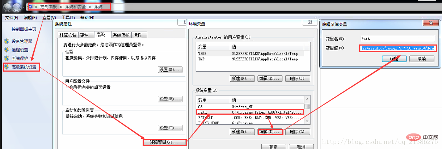This screenshot has height=149, width=442.
Task: Select the Path system variable row
Action: (249, 112)
